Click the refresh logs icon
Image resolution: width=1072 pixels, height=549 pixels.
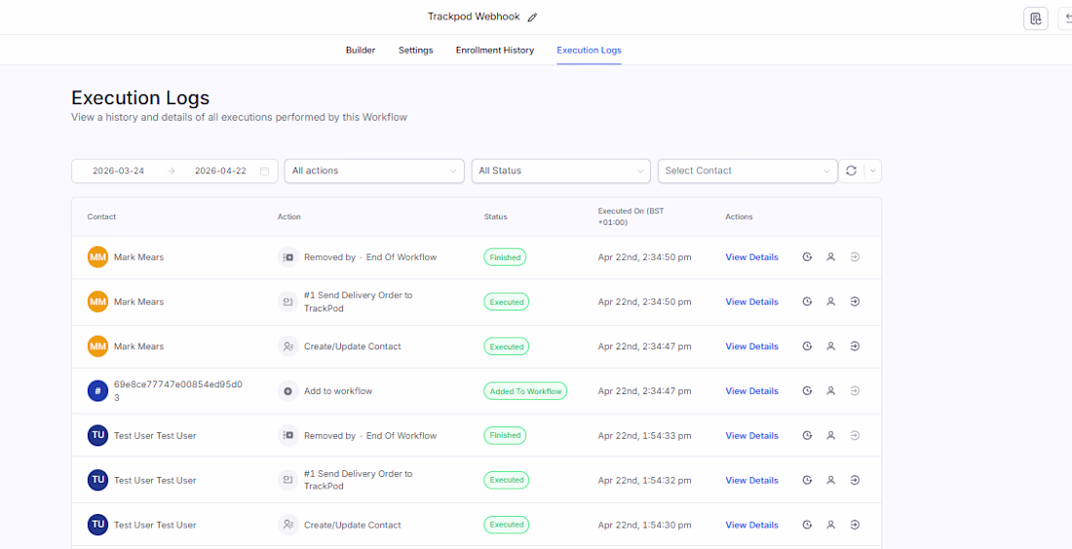tap(851, 170)
